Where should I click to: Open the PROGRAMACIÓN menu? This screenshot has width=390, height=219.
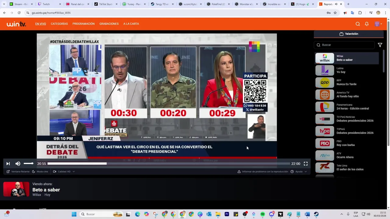click(83, 24)
